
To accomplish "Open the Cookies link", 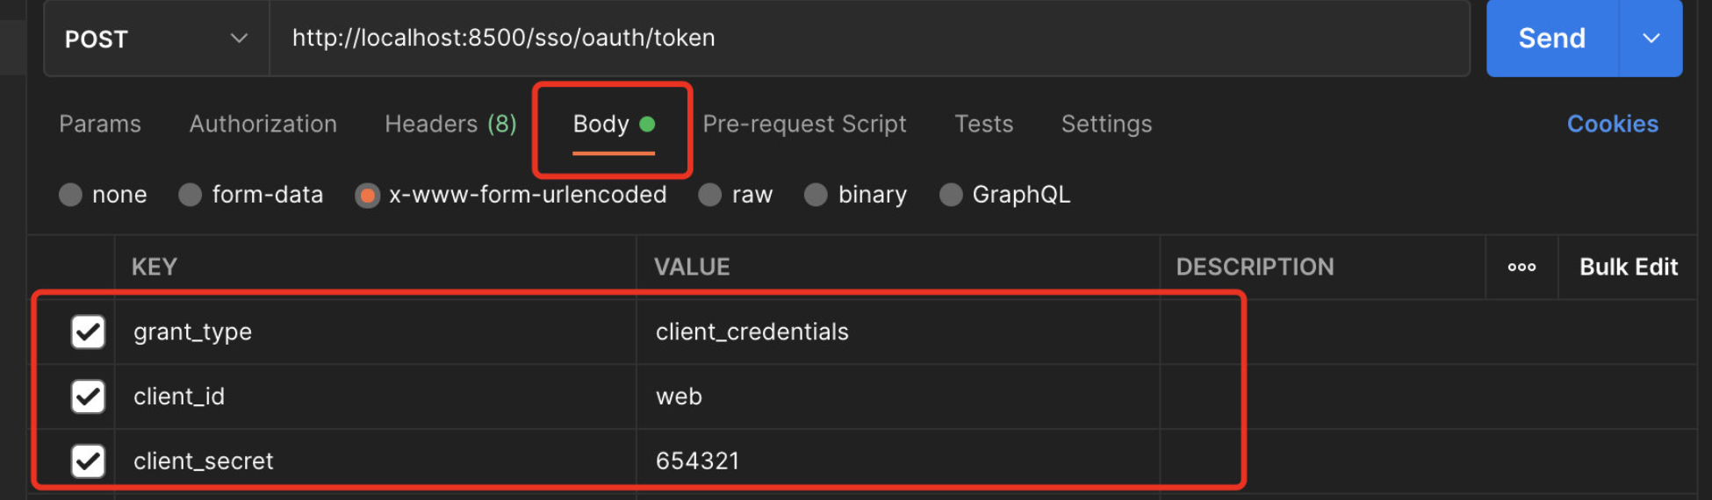I will [1613, 124].
